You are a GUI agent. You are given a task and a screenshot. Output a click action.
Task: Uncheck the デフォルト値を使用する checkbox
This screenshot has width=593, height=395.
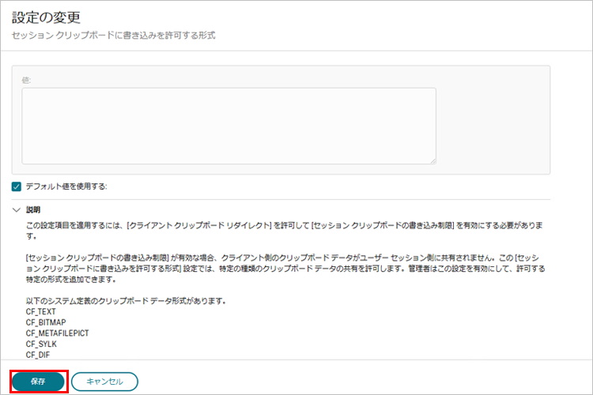click(17, 186)
